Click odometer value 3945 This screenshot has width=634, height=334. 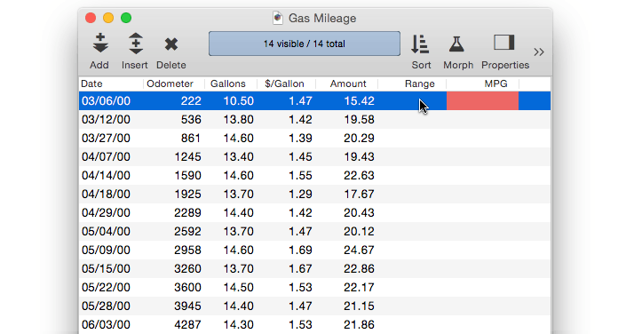tap(187, 306)
